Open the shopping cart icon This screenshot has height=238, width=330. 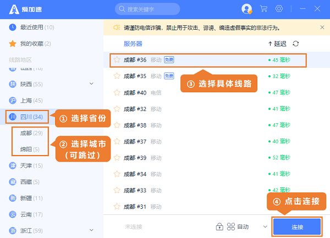pyautogui.click(x=263, y=9)
